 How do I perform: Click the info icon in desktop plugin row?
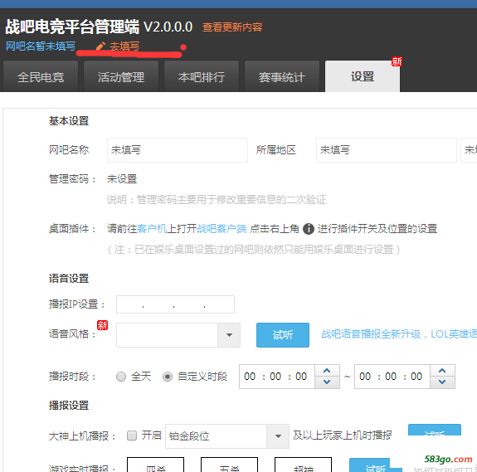tap(308, 229)
